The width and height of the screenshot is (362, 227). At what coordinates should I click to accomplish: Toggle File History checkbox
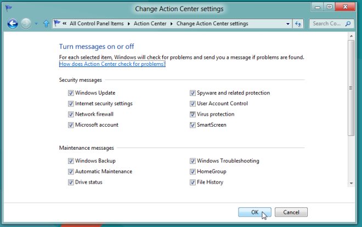[193, 182]
